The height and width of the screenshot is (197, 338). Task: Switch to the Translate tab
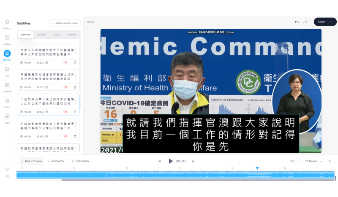pos(41,35)
